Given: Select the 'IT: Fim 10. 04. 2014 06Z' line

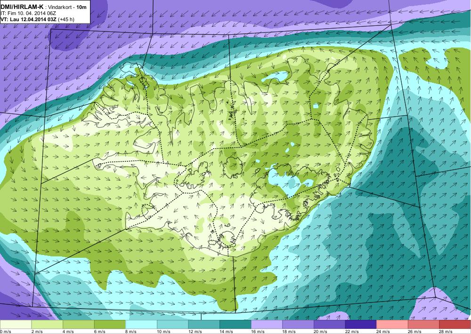Looking at the screenshot, I should click(x=28, y=14).
